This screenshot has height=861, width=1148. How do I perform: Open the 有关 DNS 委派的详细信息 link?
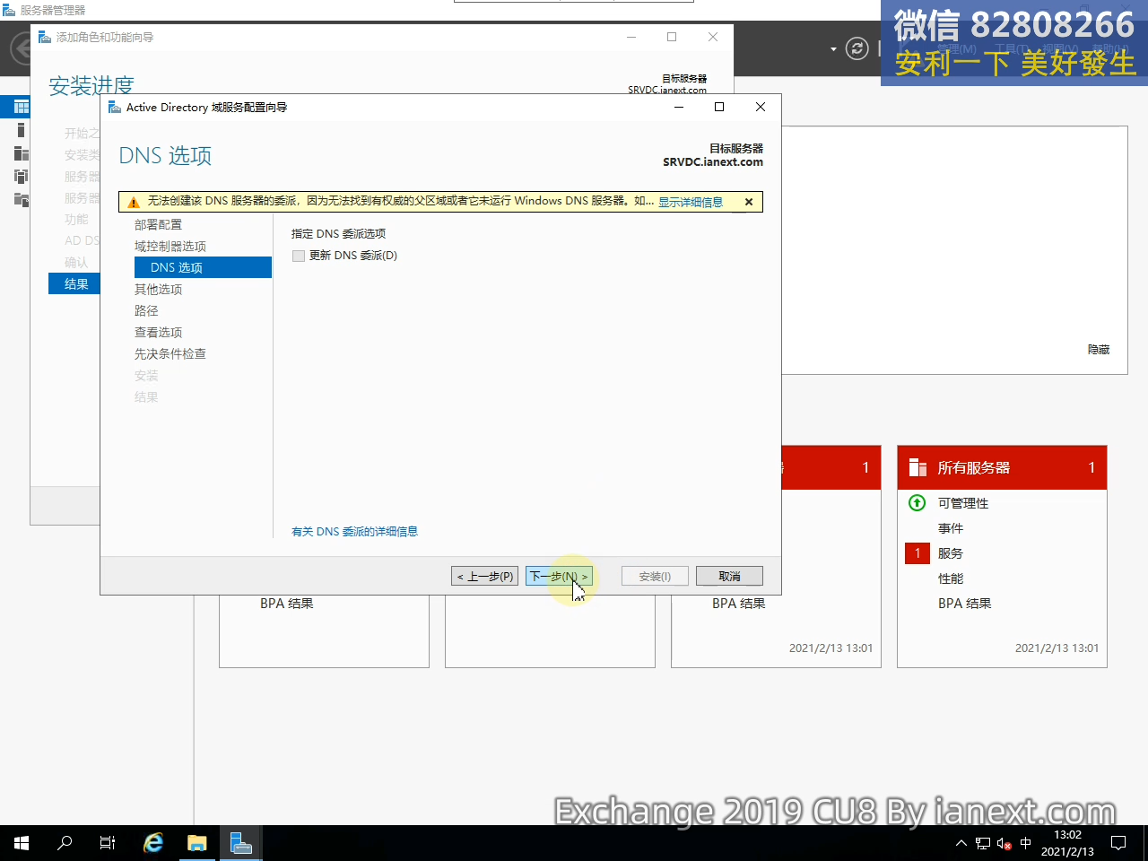pyautogui.click(x=354, y=532)
